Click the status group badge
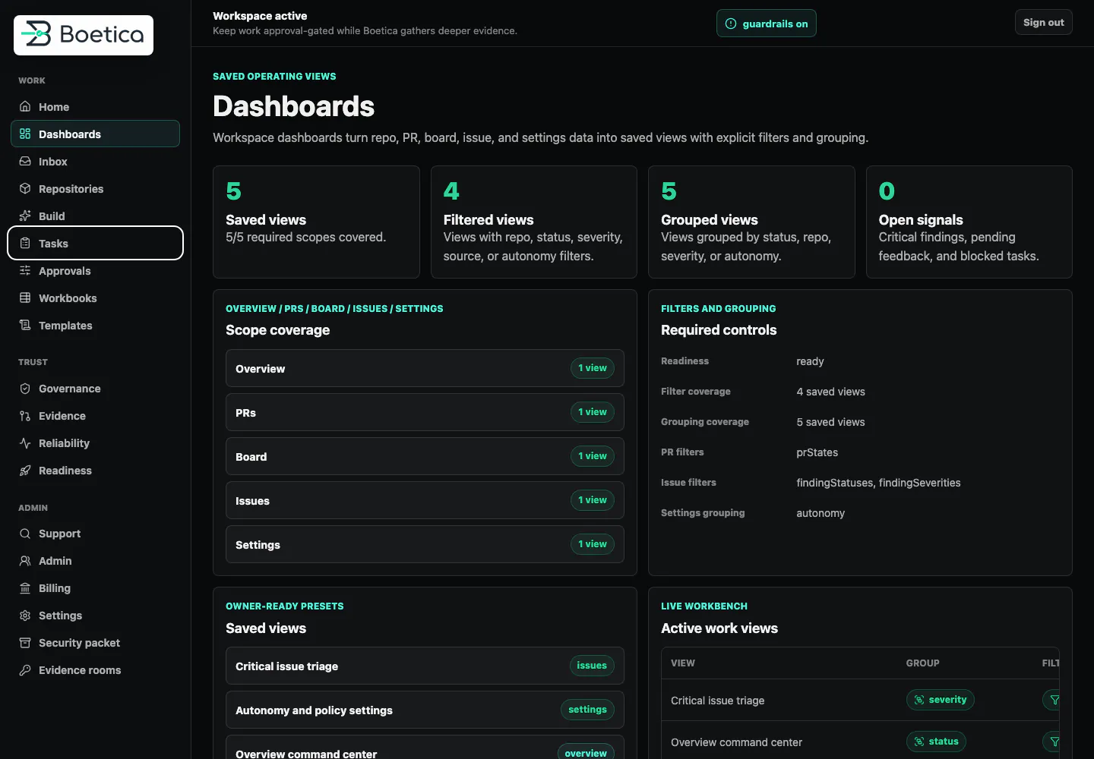Viewport: 1094px width, 759px height. (936, 742)
